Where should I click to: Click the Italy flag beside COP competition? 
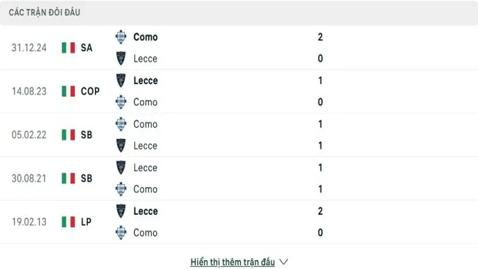[x=68, y=91]
